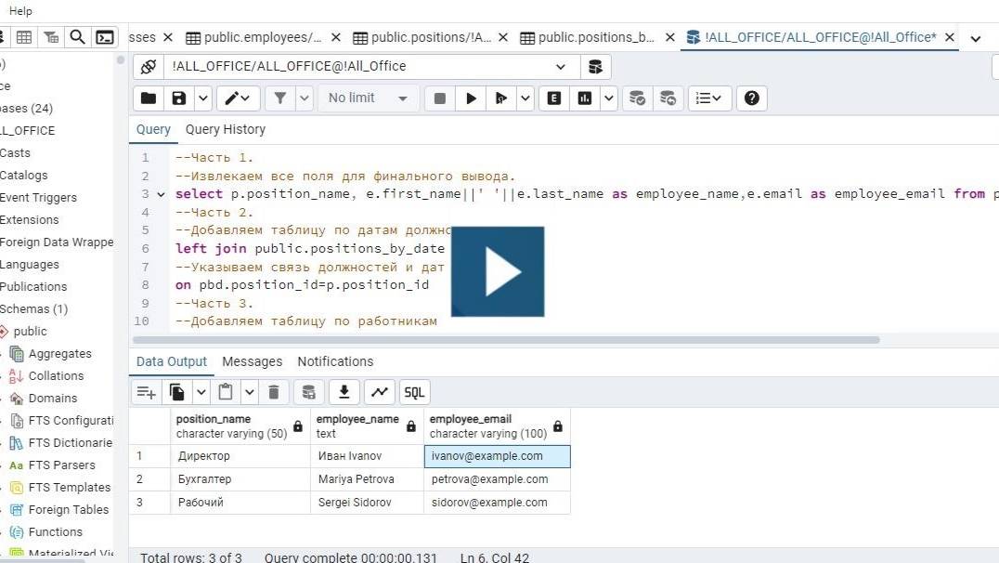Click the connection status icon
The height and width of the screenshot is (563, 999).
click(149, 66)
